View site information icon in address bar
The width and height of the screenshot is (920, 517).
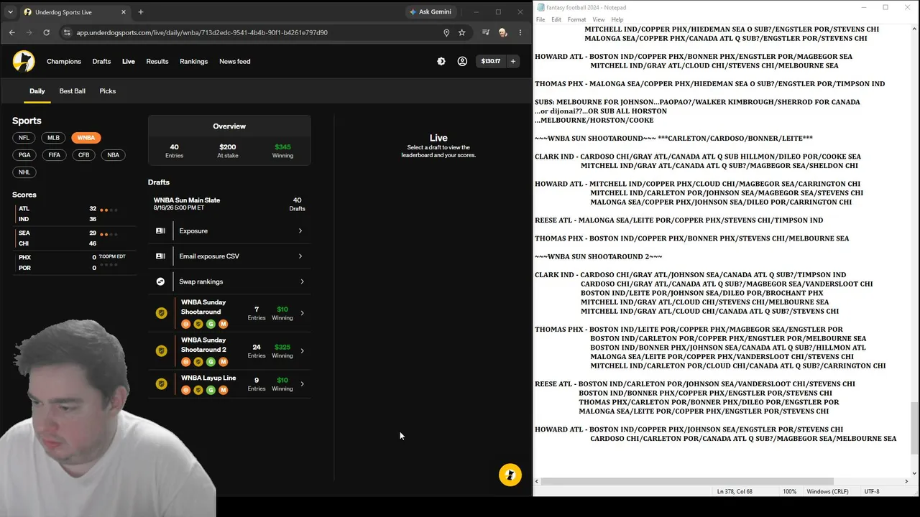pyautogui.click(x=67, y=32)
